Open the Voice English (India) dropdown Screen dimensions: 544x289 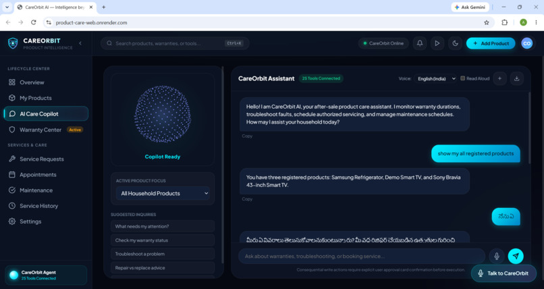click(x=435, y=79)
